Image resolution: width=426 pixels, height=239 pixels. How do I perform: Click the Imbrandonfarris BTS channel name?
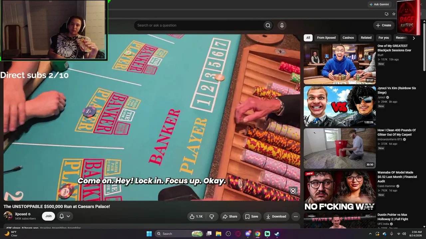(390, 139)
